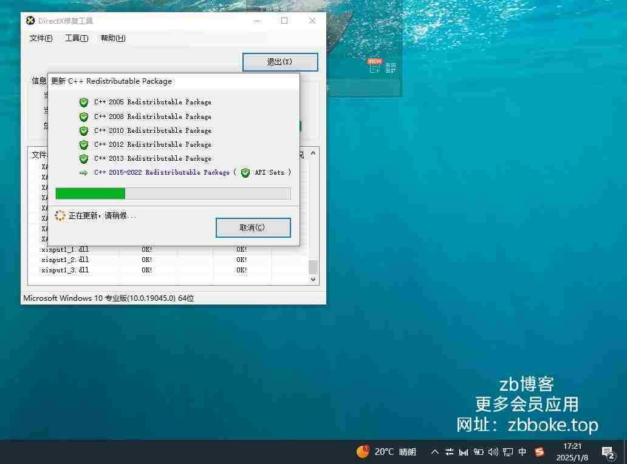The height and width of the screenshot is (464, 627).
Task: Switch the Chinese input mode indicator
Action: pos(522,452)
